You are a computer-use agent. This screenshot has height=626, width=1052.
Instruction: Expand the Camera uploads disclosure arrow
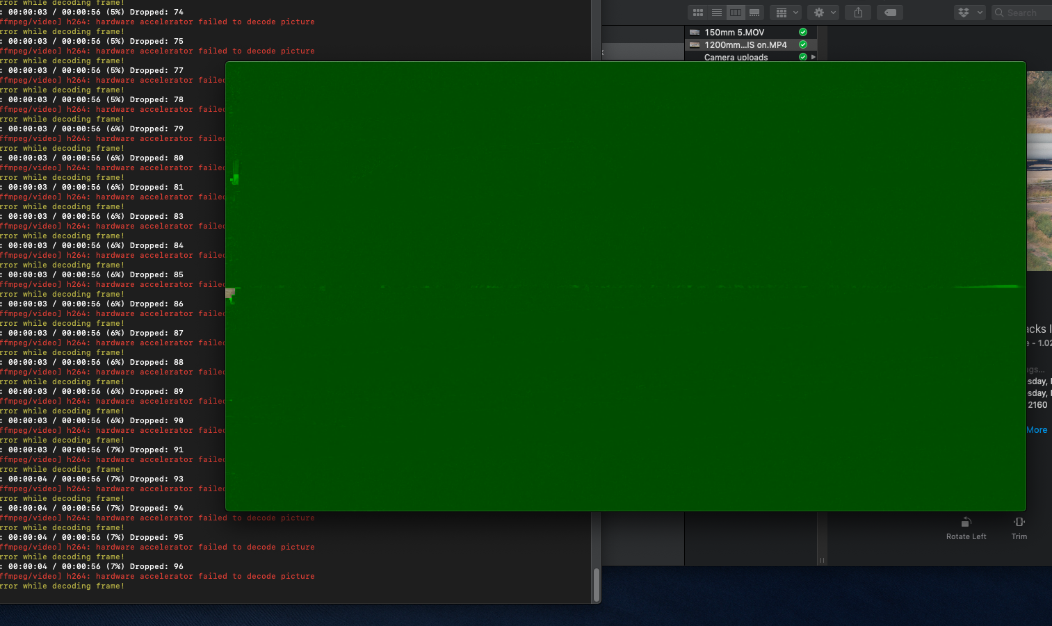point(813,57)
